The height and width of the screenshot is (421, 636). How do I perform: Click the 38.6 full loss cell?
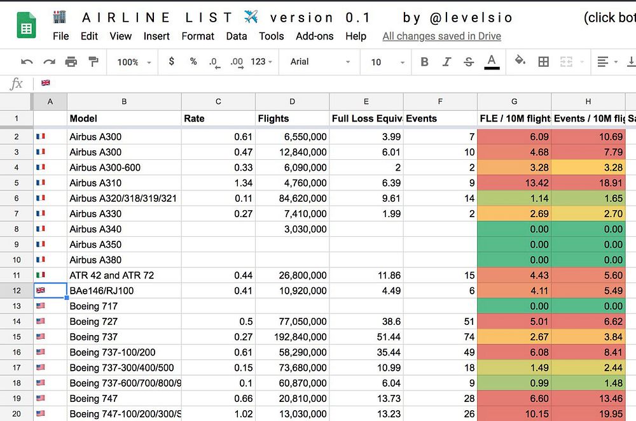point(366,322)
